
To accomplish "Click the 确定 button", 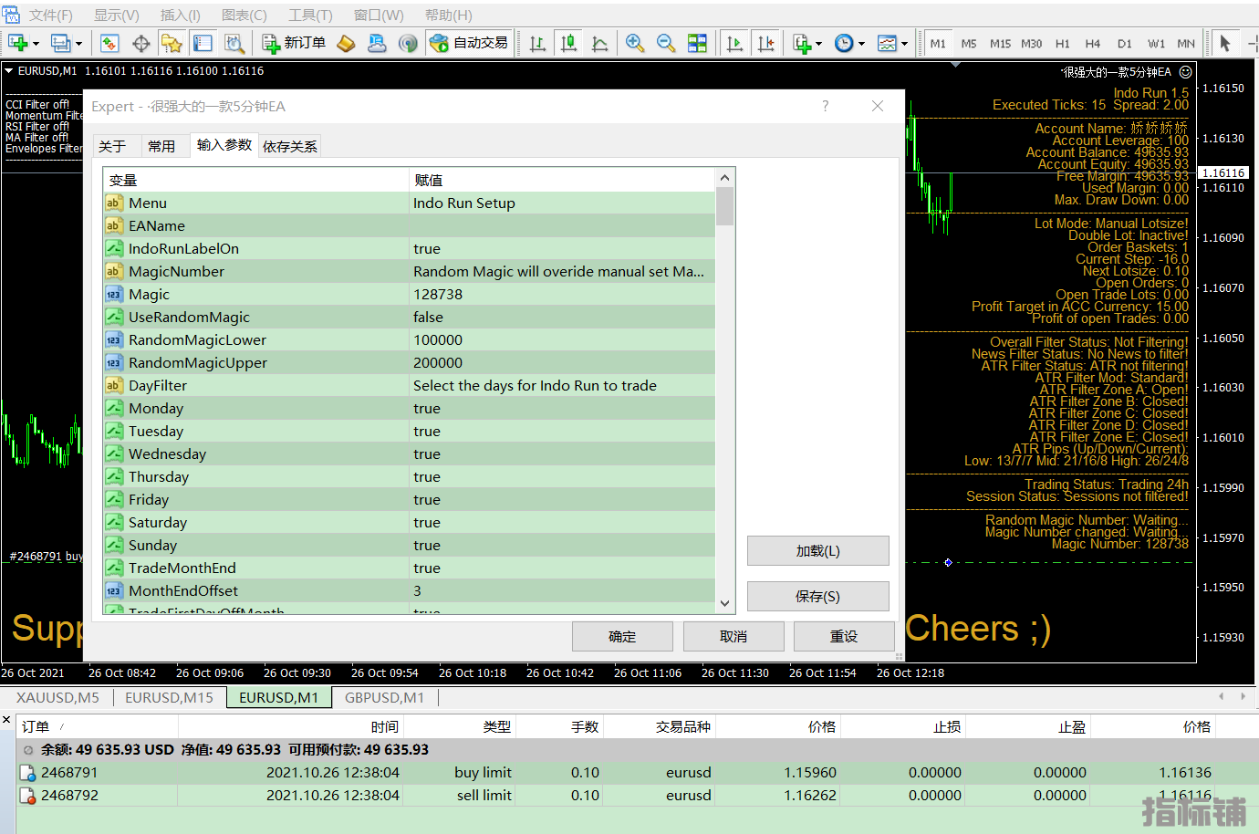I will pos(622,636).
